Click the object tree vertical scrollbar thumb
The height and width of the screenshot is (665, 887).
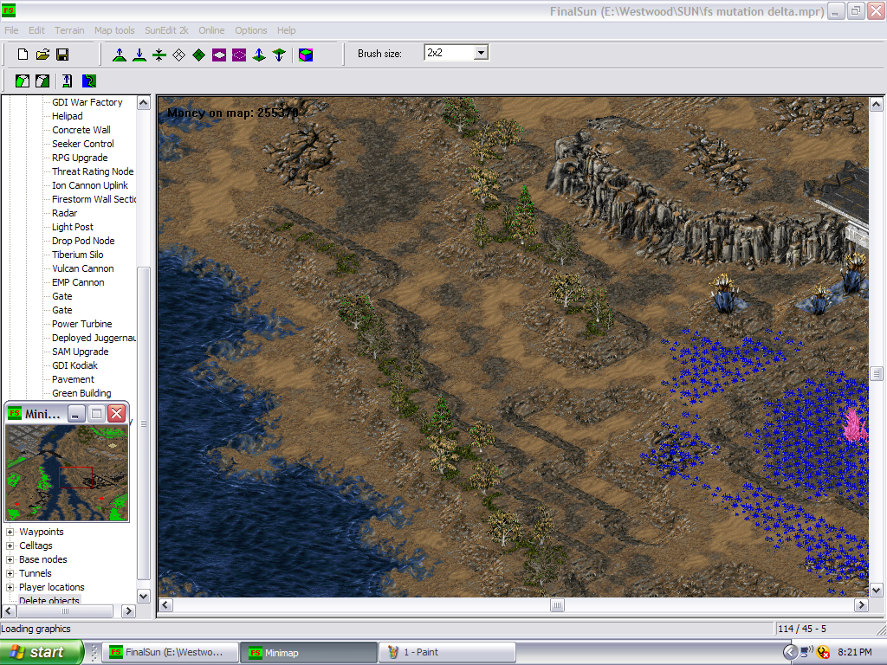click(144, 423)
